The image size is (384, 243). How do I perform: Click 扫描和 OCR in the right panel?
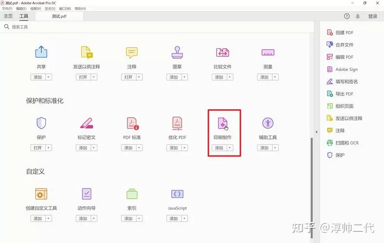[343, 143]
